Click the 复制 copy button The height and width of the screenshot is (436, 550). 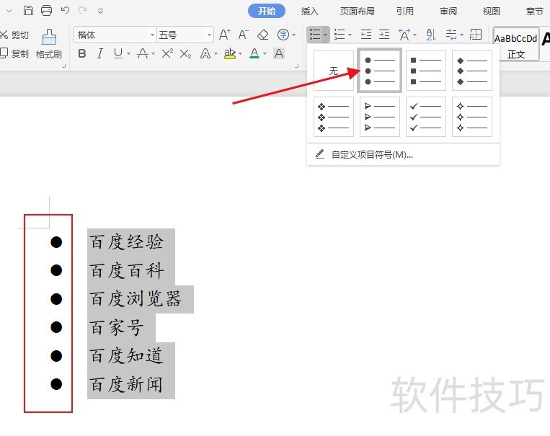click(x=14, y=53)
